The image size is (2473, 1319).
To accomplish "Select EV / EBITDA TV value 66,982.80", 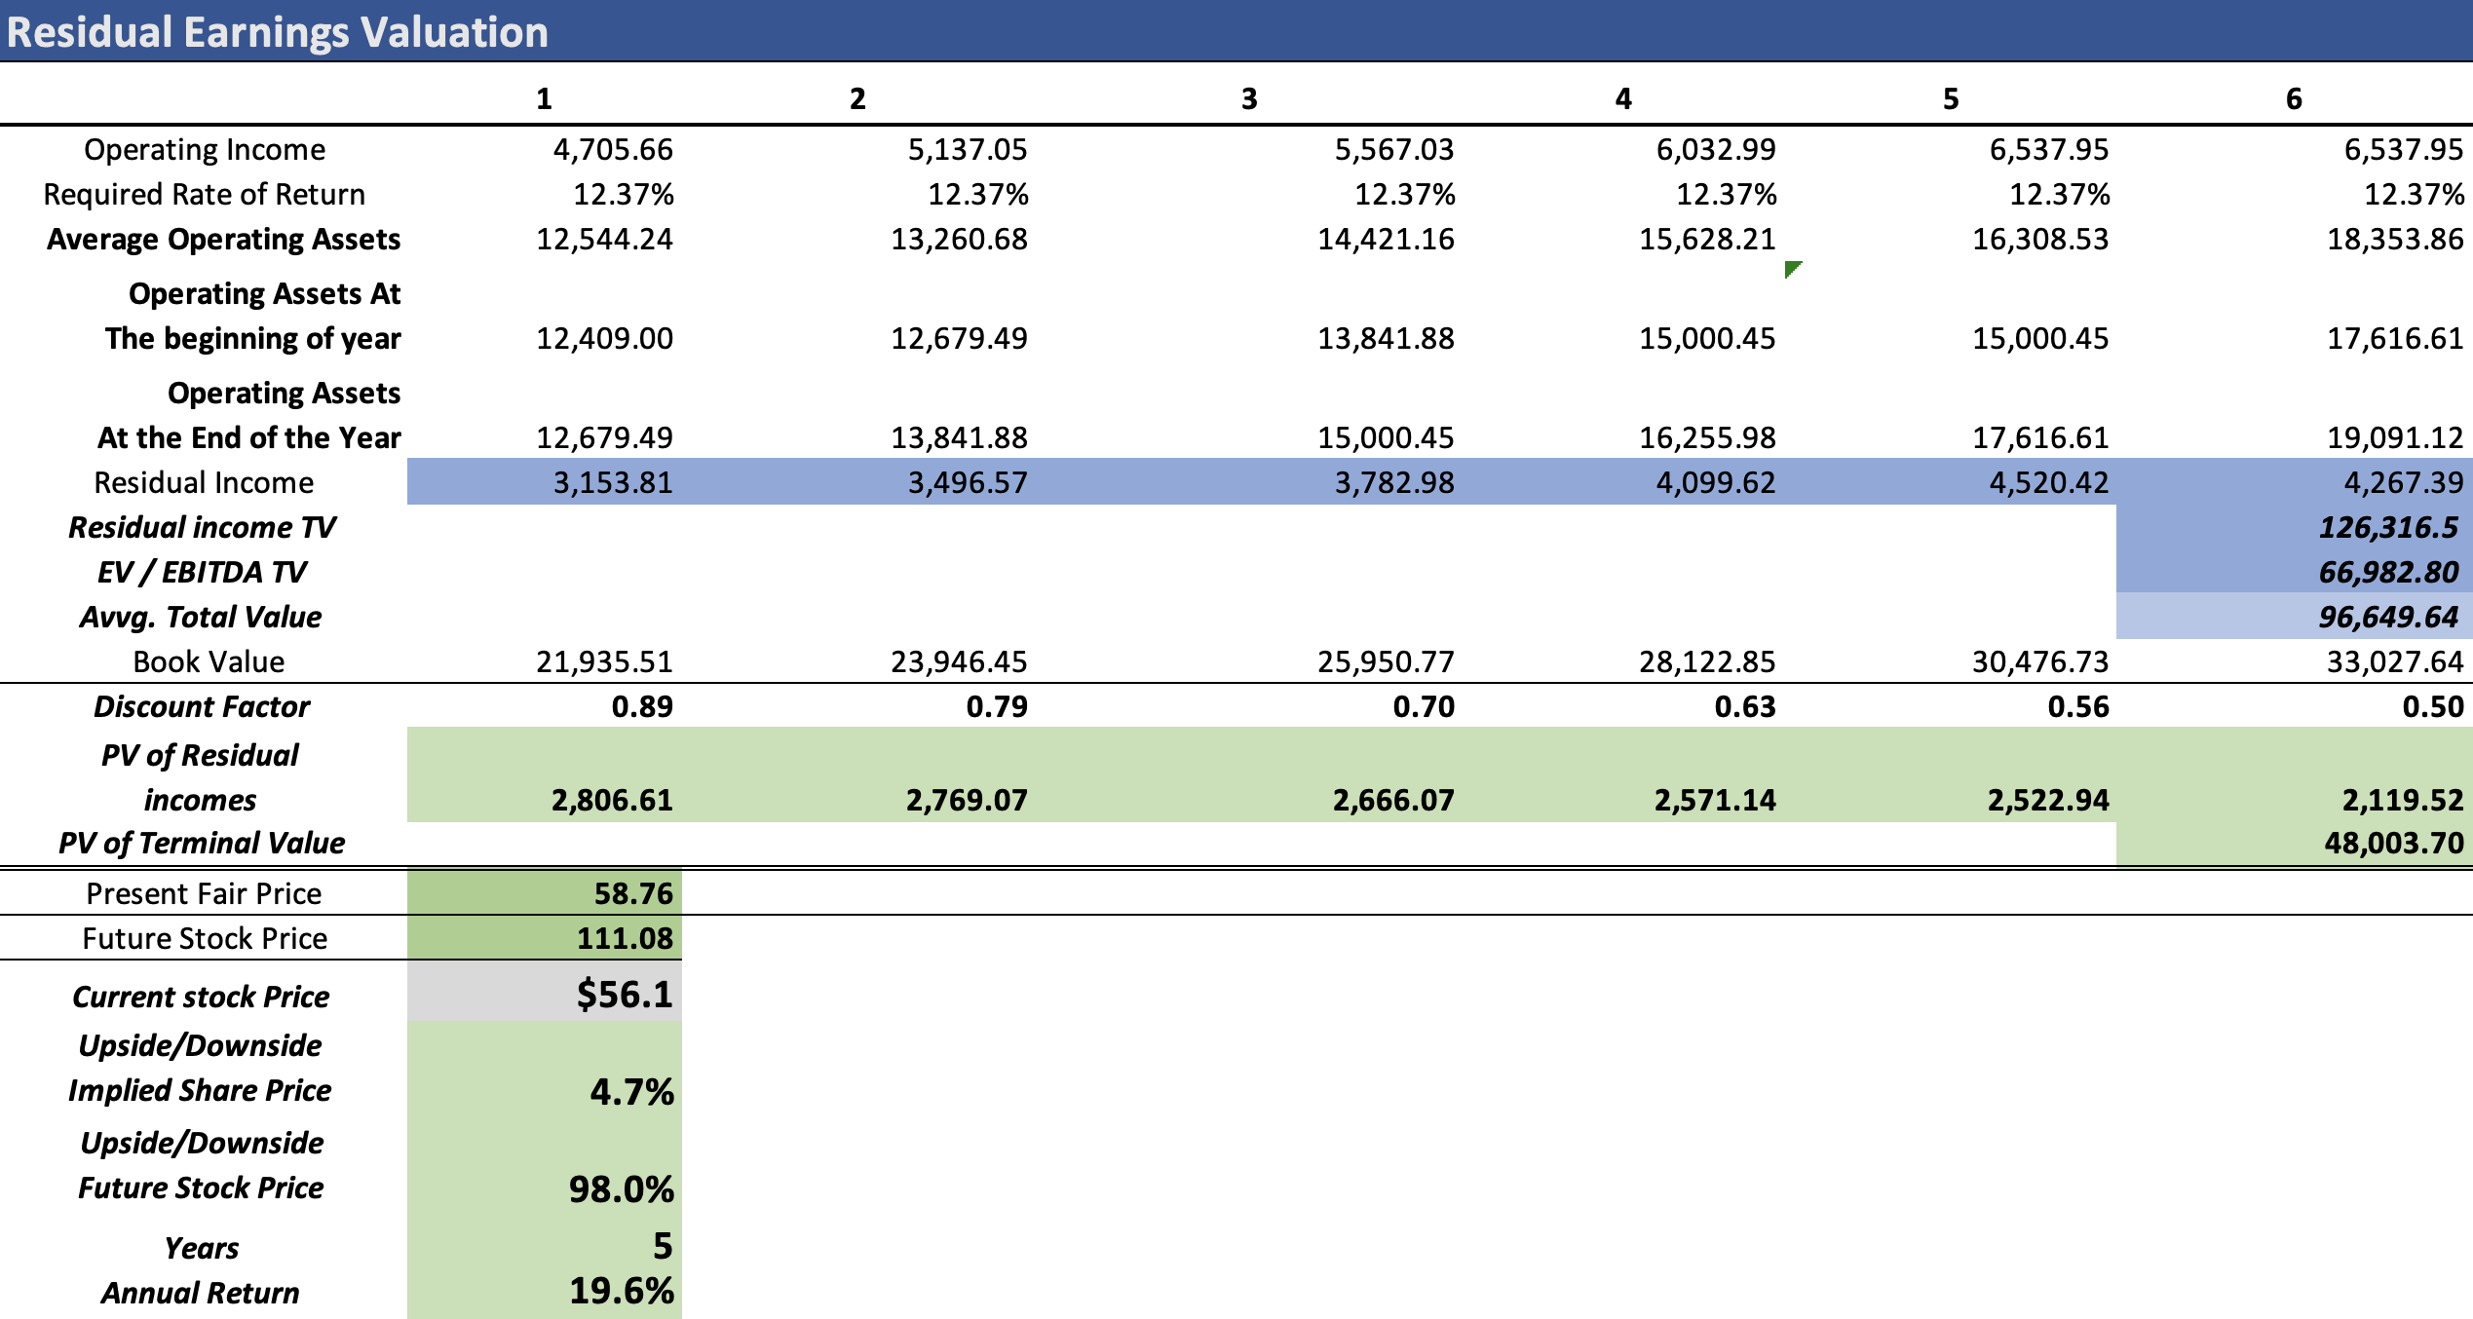I will point(2388,572).
